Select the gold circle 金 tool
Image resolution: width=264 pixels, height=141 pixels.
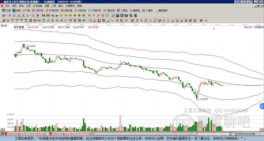(150, 21)
